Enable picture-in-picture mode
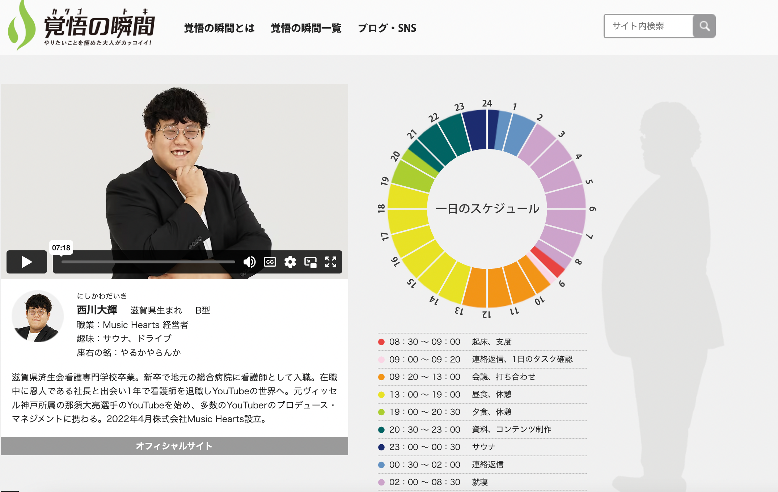The width and height of the screenshot is (778, 492). pos(310,262)
